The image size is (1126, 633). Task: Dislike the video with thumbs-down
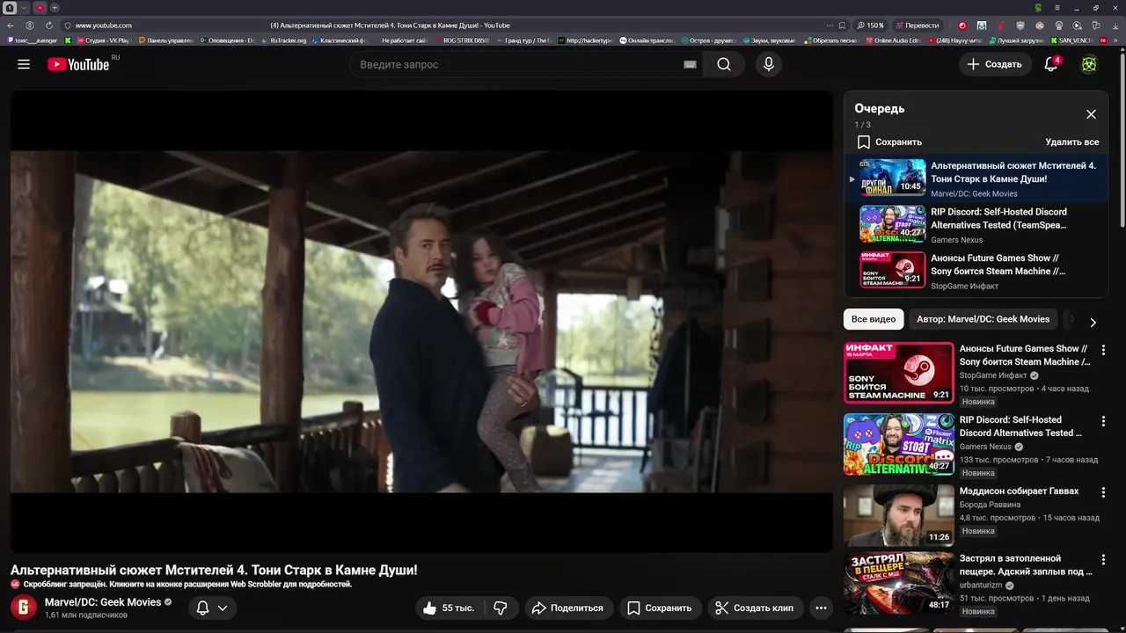pos(500,608)
